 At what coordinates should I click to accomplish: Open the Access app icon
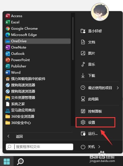pos(8,16)
